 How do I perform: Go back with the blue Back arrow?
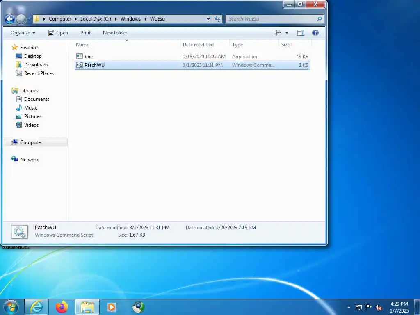tap(10, 19)
